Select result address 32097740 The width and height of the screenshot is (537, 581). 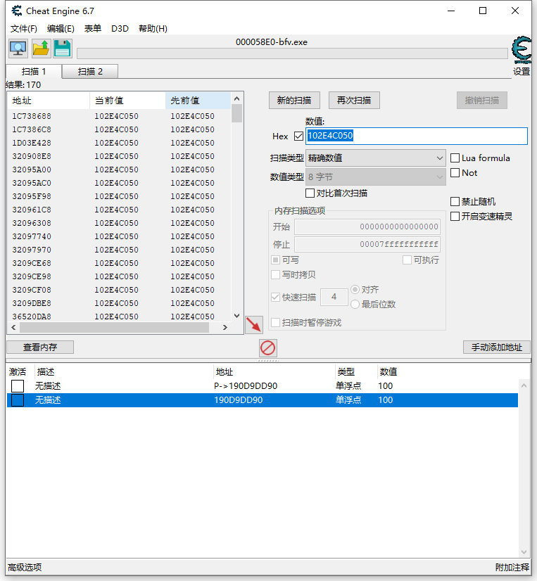click(32, 236)
